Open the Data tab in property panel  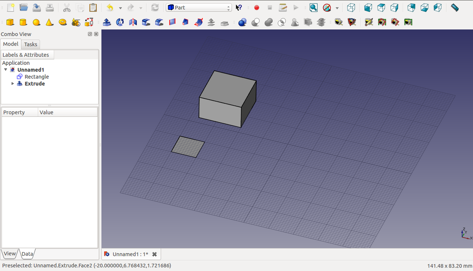(x=27, y=254)
